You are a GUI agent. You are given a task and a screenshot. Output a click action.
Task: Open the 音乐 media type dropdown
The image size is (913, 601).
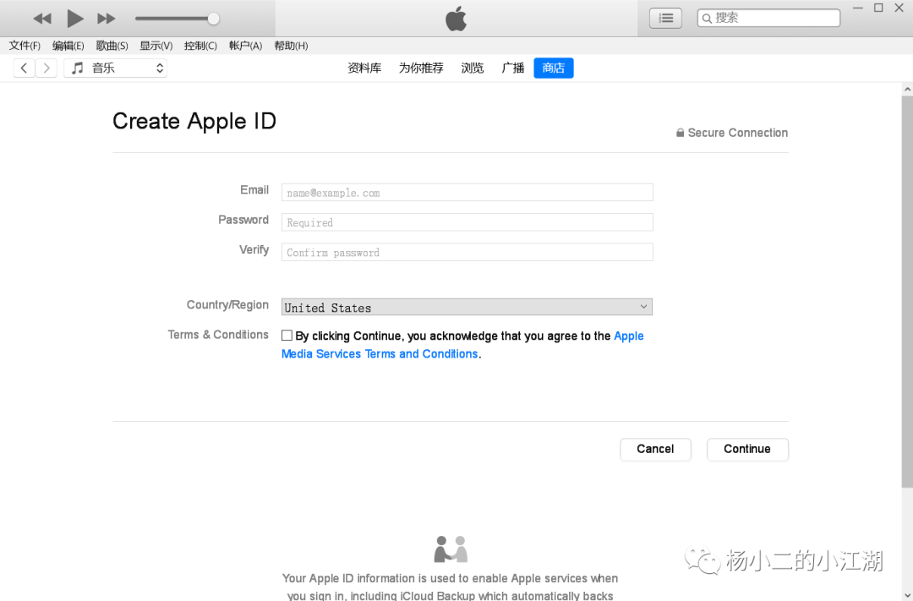tap(115, 68)
